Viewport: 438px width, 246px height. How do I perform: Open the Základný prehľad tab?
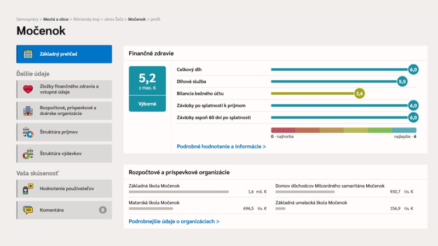[64, 54]
